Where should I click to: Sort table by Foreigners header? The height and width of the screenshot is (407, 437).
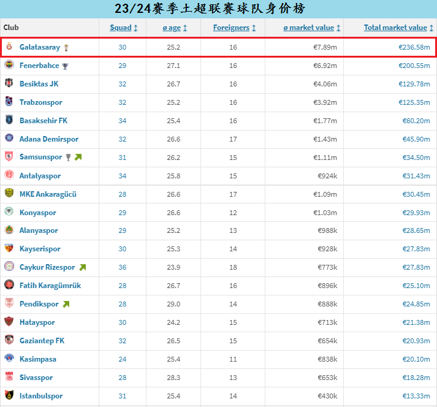pyautogui.click(x=234, y=28)
